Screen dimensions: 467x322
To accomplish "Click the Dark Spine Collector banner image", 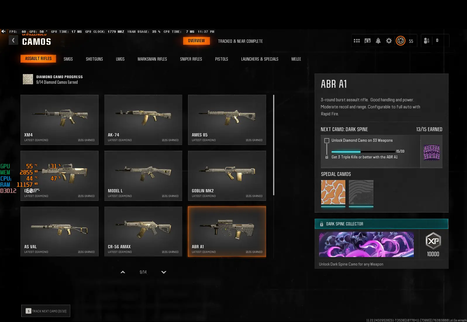I will (x=366, y=244).
